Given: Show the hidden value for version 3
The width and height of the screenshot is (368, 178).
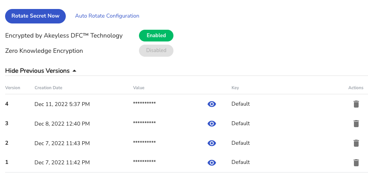Looking at the screenshot, I should [x=211, y=124].
